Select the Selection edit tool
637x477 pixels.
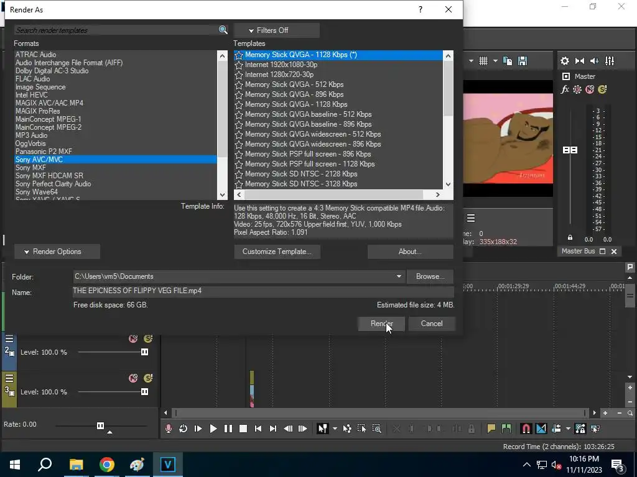coord(361,429)
